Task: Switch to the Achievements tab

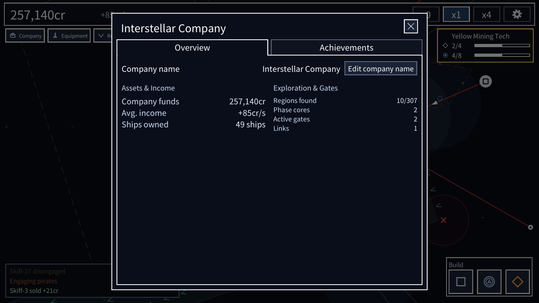Action: [x=346, y=48]
